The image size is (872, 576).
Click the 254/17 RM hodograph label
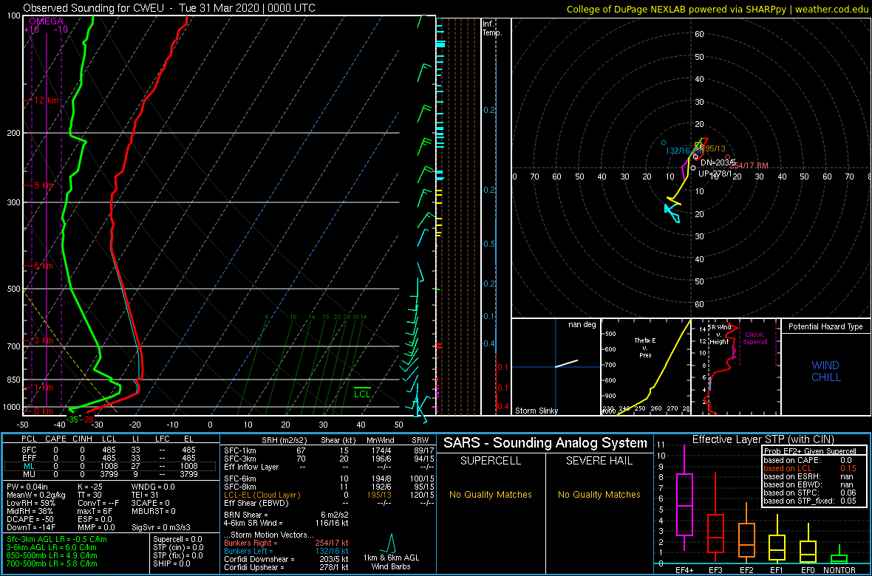click(x=749, y=165)
